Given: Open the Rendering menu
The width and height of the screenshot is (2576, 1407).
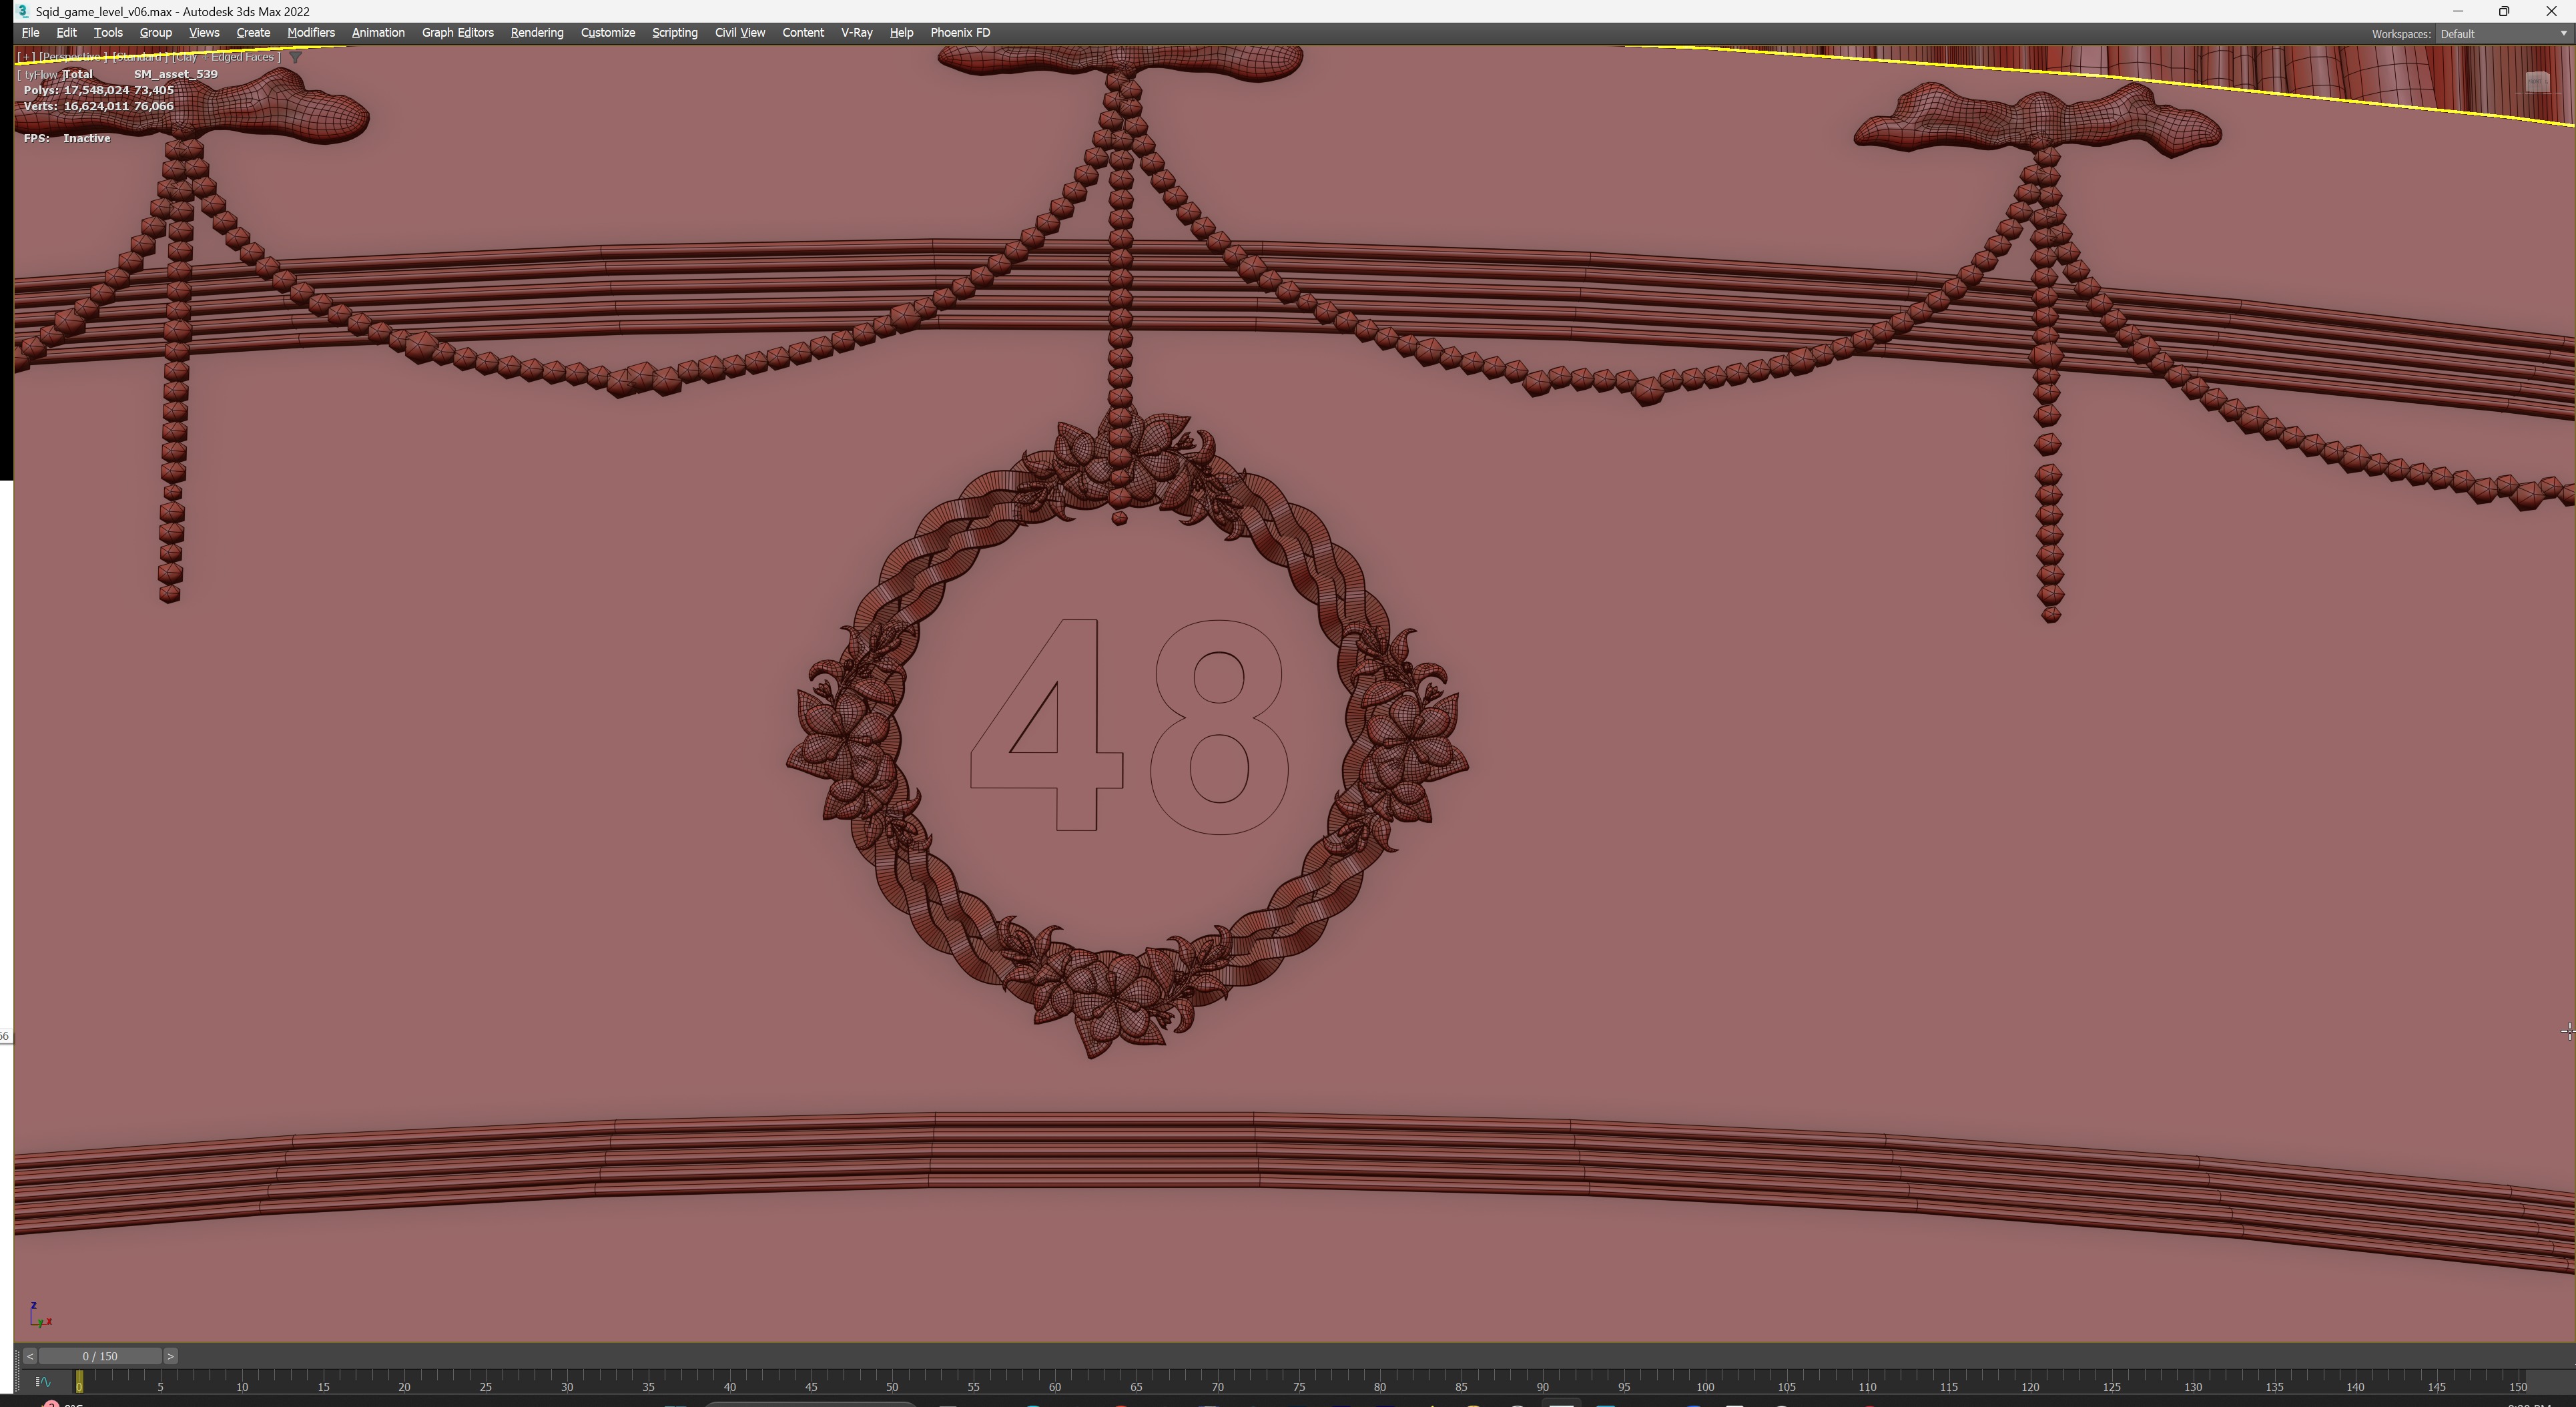Looking at the screenshot, I should point(536,33).
